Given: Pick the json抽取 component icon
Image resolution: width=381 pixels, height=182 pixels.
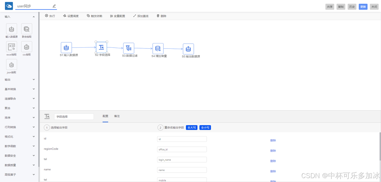Looking at the screenshot, I should tap(12, 65).
